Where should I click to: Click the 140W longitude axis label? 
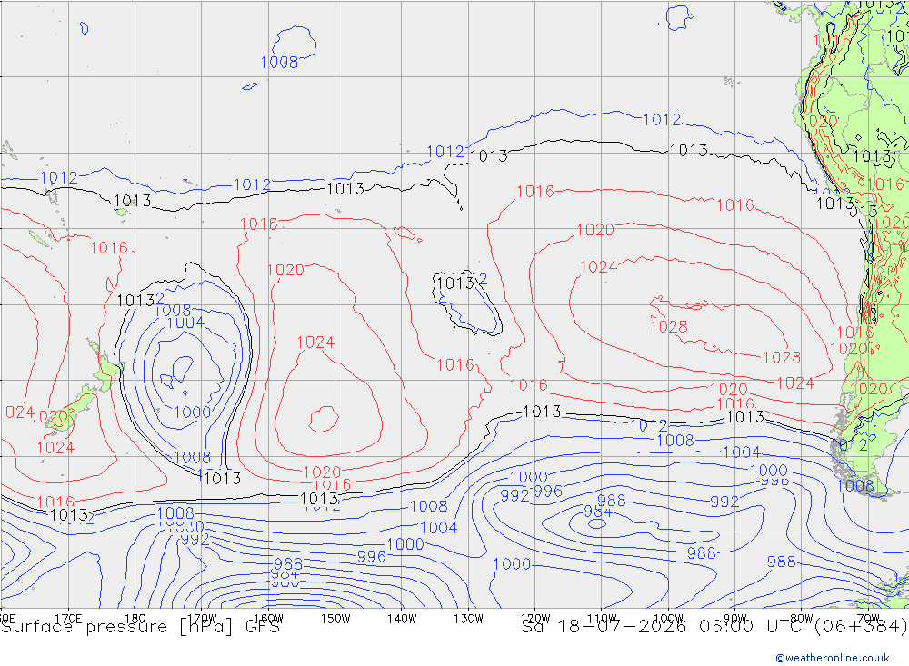tap(402, 619)
